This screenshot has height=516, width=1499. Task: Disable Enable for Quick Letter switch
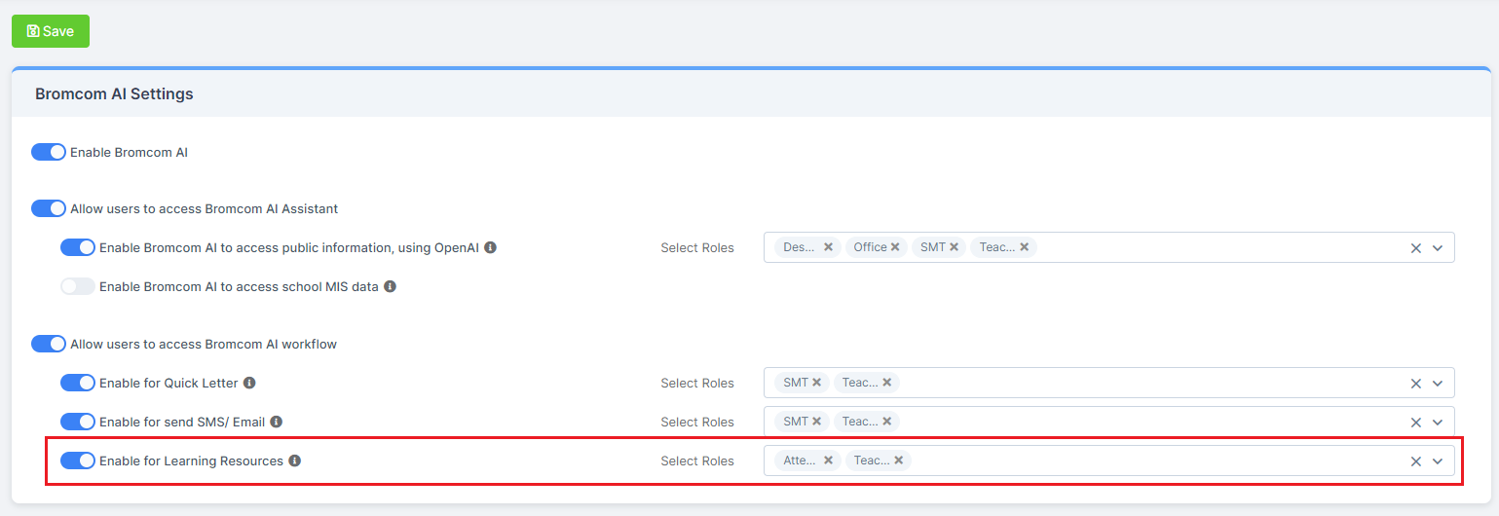point(78,383)
